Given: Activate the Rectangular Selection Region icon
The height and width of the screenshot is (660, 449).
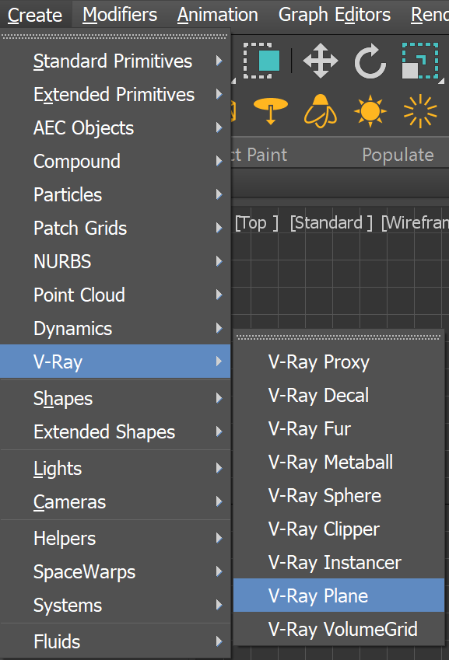Looking at the screenshot, I should [x=262, y=61].
